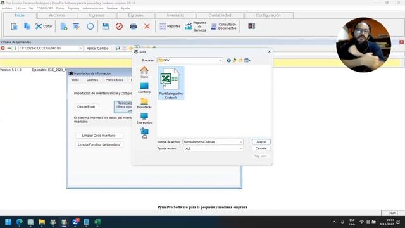405x228 pixels.
Task: Open the Archivo menu
Action: coord(7,8)
